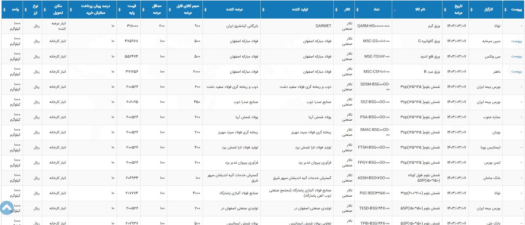Click sort arrows beside کارگزار header
Screen dimensions: 525x225
pyautogui.click(x=471, y=10)
